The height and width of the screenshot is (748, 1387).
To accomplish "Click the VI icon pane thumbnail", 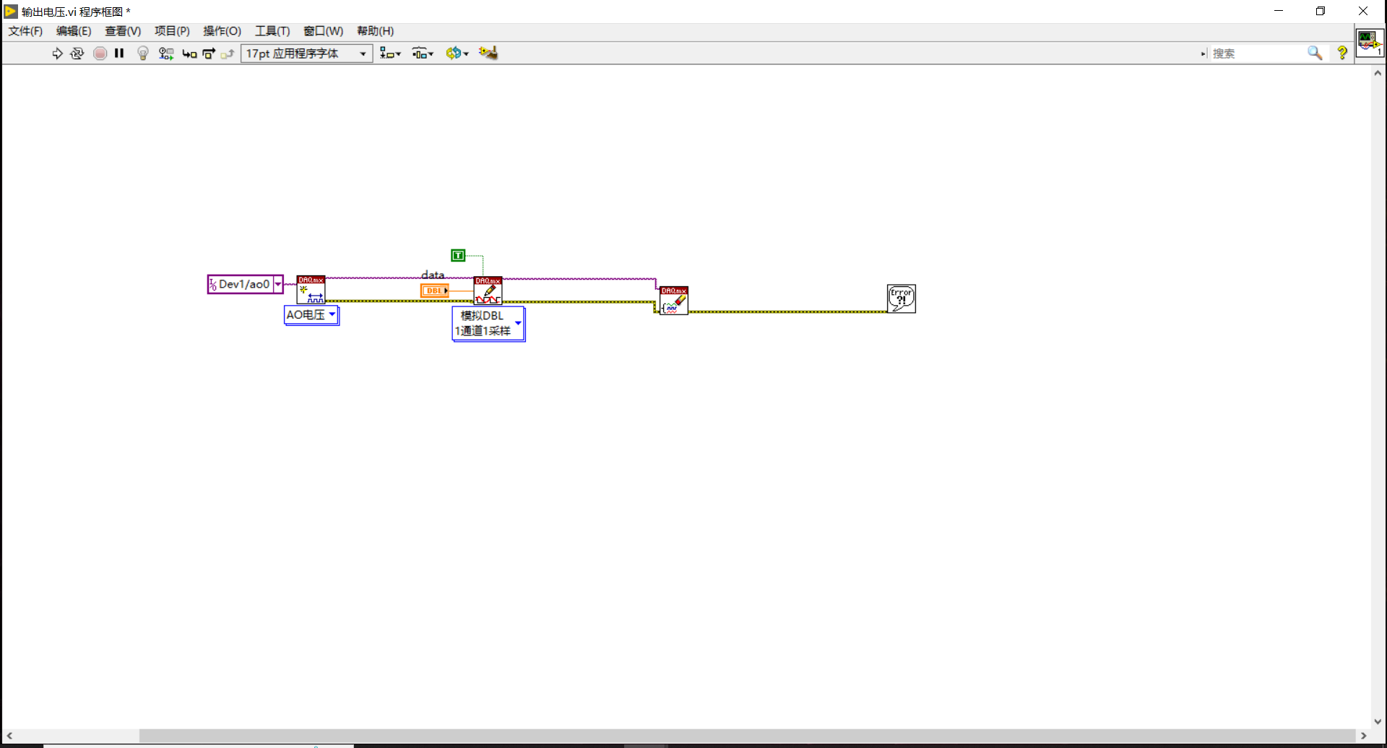I will pyautogui.click(x=1370, y=43).
